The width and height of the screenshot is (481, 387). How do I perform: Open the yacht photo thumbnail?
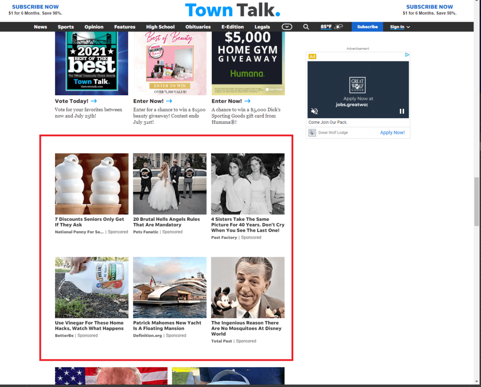[170, 288]
